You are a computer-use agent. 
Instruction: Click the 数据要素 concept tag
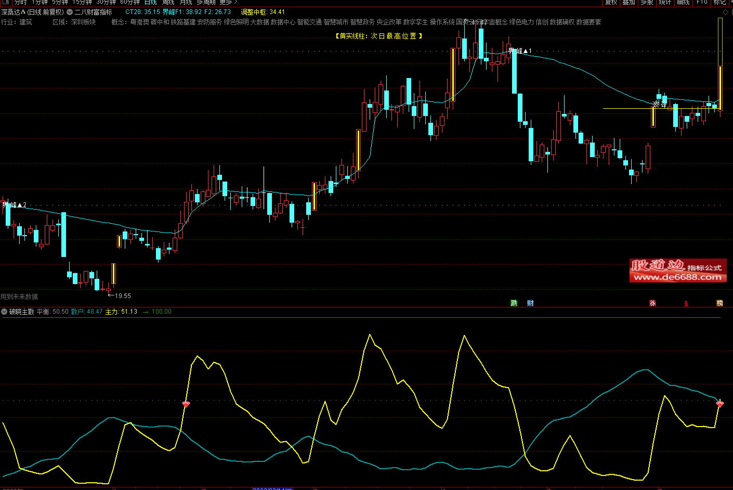588,22
